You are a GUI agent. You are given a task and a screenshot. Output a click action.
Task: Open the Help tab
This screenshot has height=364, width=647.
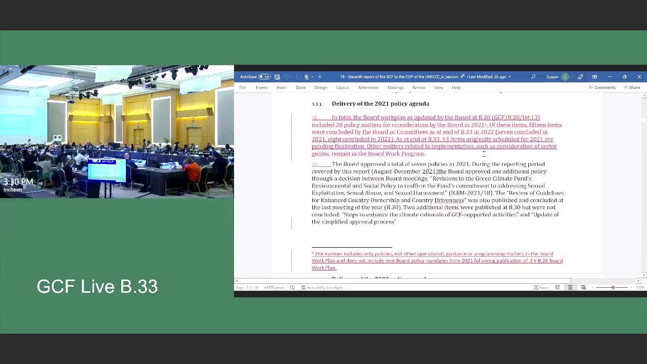point(456,87)
